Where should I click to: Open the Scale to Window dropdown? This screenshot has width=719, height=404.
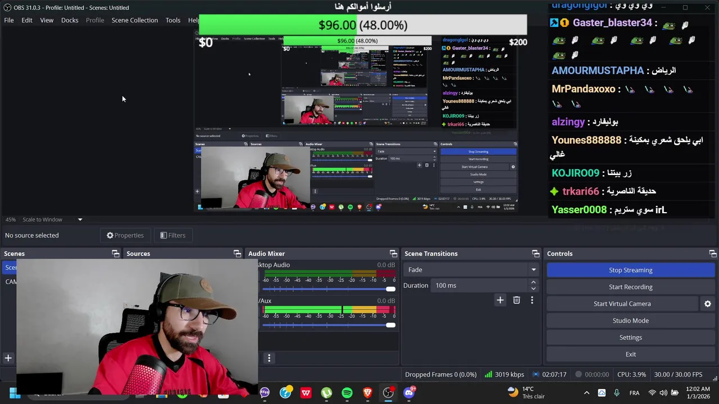click(53, 219)
